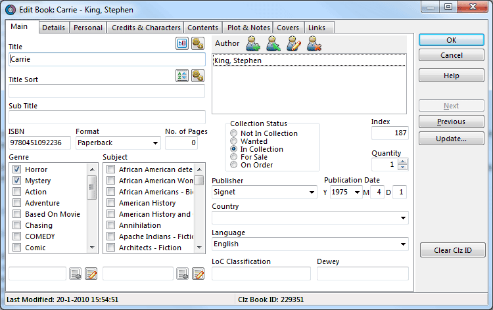Click the generate title sort icon
Viewport: 493px width, 310px height.
(x=182, y=76)
